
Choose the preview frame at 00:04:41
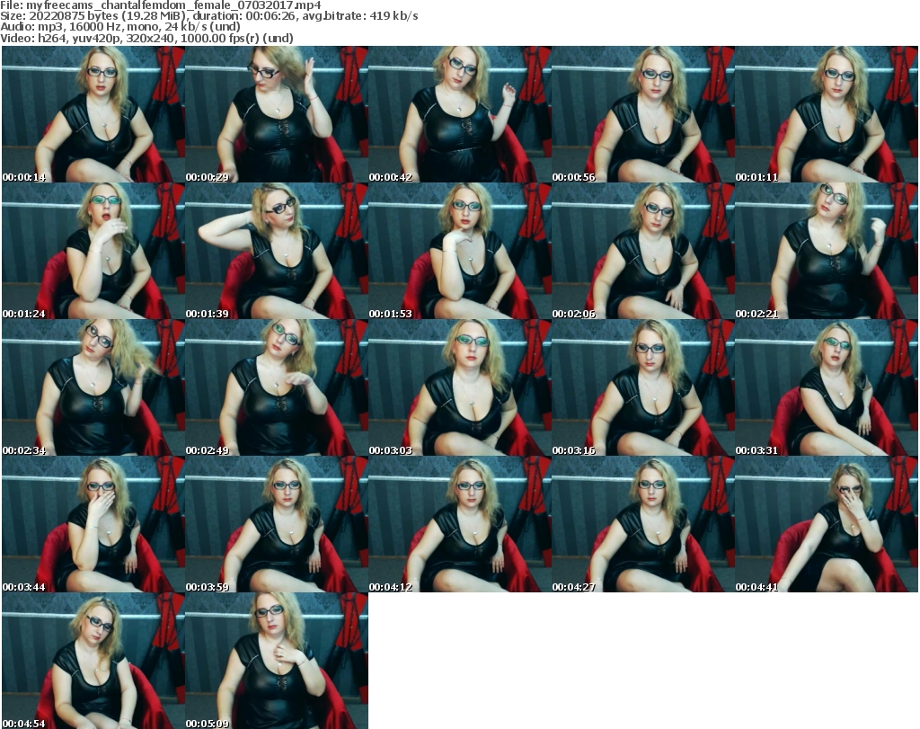(x=827, y=524)
